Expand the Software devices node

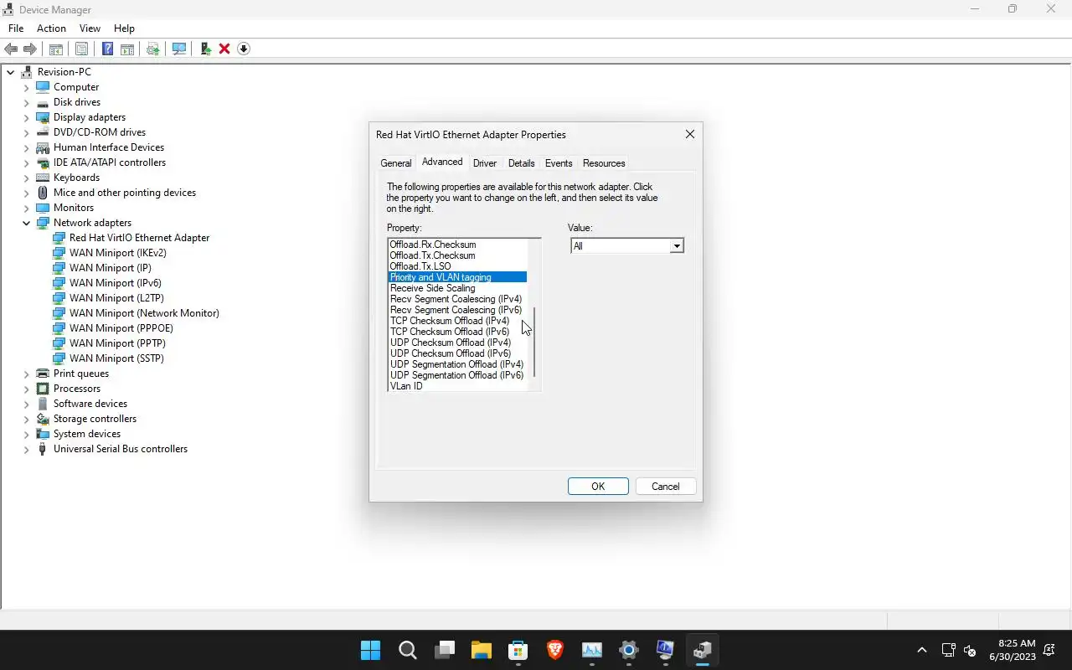[26, 404]
